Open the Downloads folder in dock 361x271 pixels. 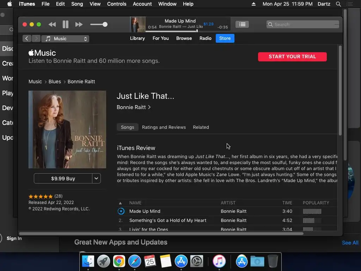pyautogui.click(x=257, y=261)
